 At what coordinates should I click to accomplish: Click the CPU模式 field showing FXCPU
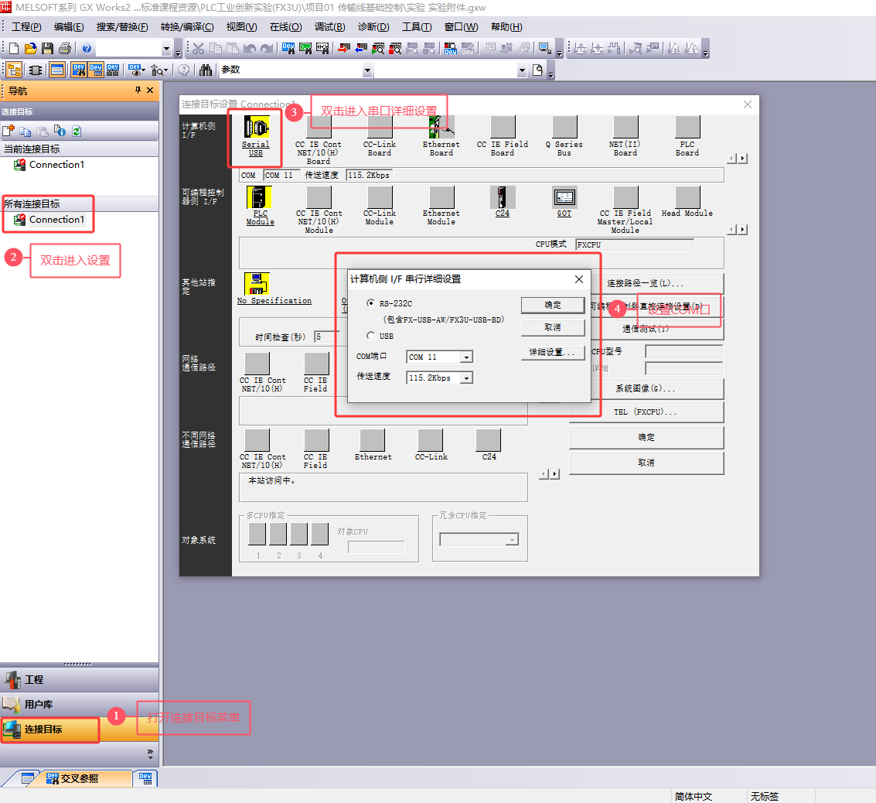(635, 244)
